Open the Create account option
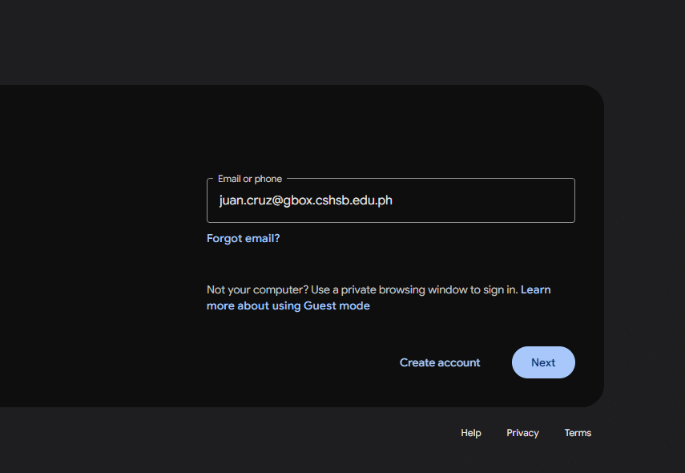The width and height of the screenshot is (685, 473). (440, 362)
